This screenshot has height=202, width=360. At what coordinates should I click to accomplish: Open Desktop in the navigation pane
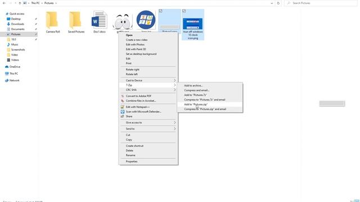pos(16,19)
